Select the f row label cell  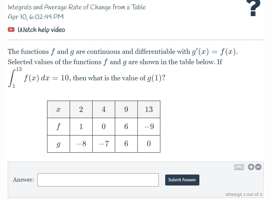pos(58,126)
